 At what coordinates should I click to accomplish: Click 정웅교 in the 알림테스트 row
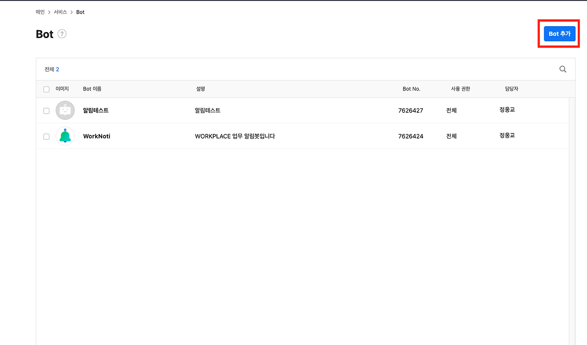(x=507, y=110)
